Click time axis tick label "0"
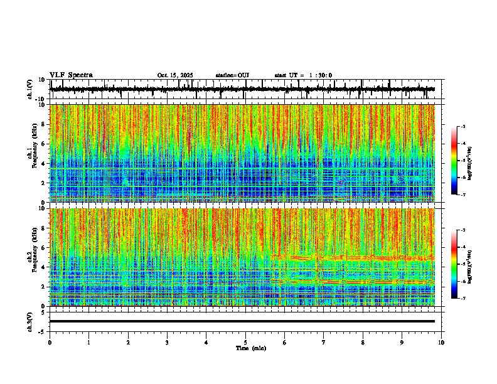 (x=50, y=343)
